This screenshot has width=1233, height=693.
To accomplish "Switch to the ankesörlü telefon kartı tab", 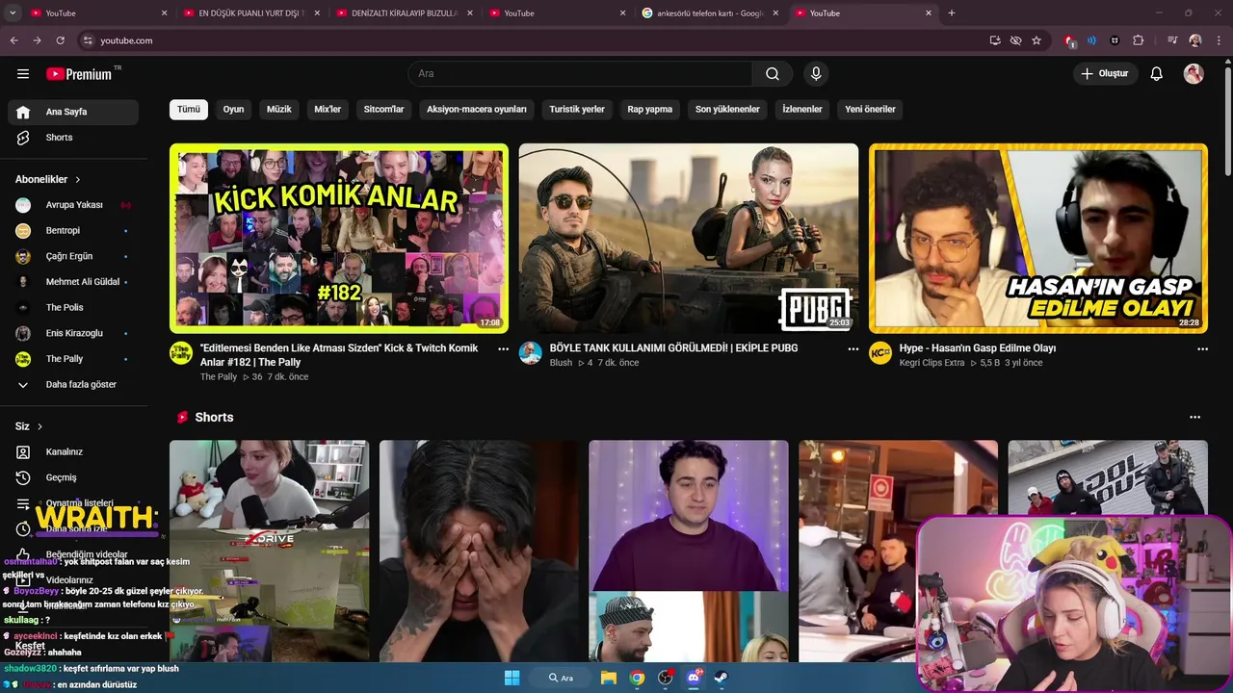I will 710,13.
